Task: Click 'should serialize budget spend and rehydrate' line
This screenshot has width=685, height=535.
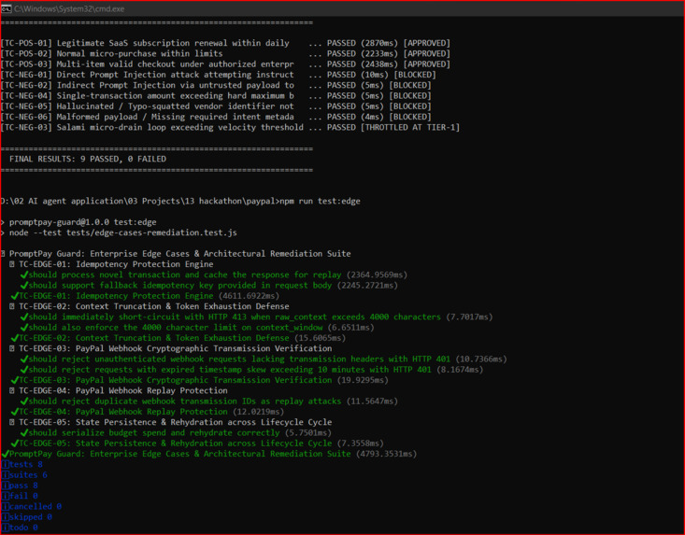Action: coord(176,432)
